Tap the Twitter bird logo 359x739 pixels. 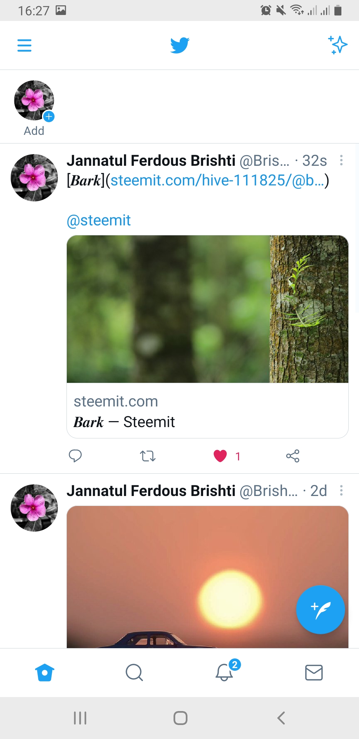[x=179, y=45]
